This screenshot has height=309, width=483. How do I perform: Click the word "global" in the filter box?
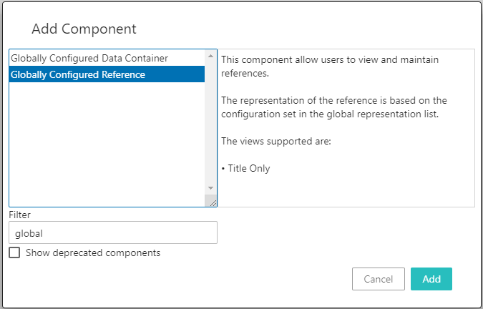29,232
